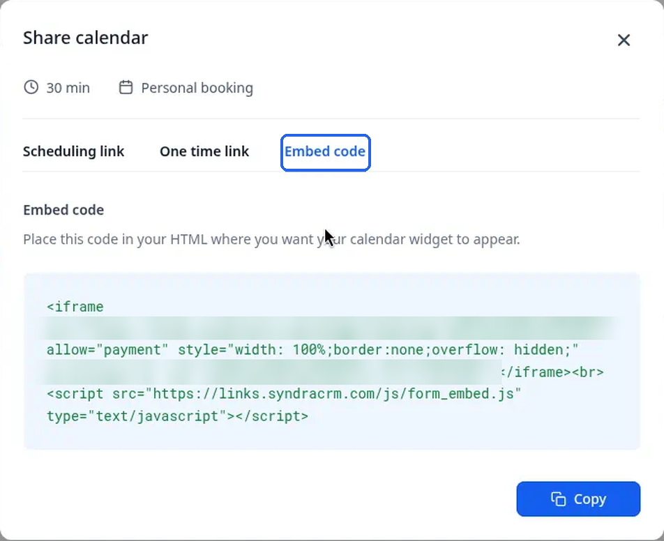
Task: Select the Embed code tab
Action: [x=325, y=151]
